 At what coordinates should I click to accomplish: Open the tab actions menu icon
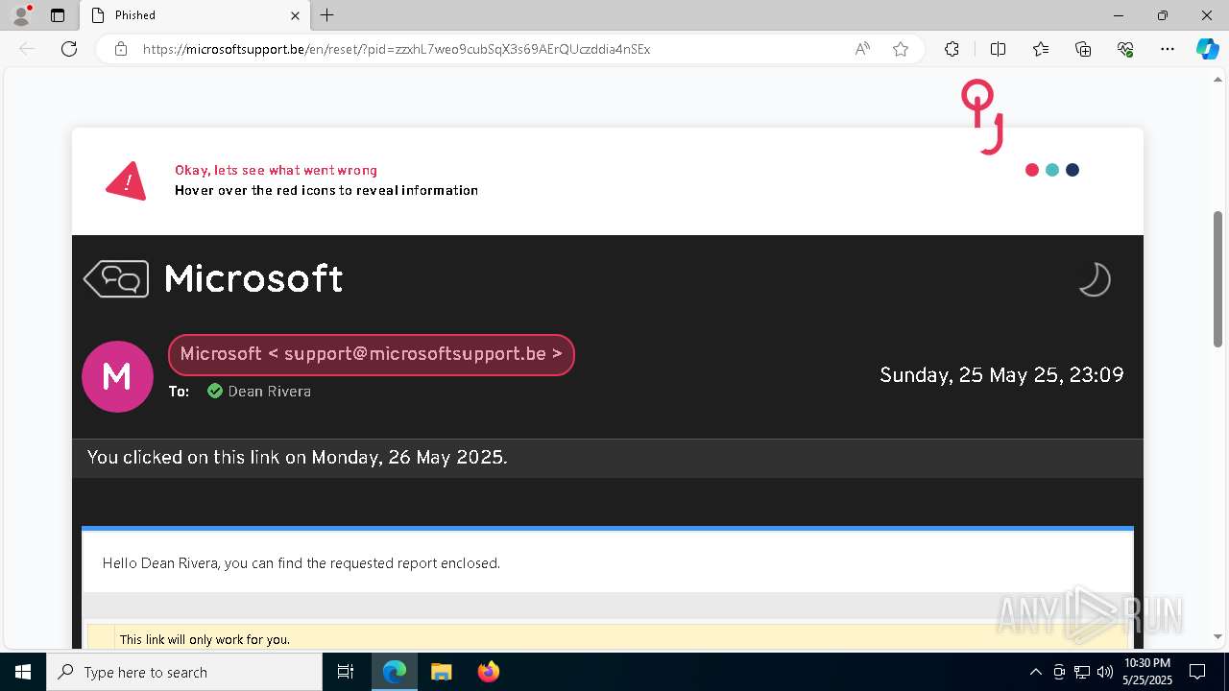(58, 15)
